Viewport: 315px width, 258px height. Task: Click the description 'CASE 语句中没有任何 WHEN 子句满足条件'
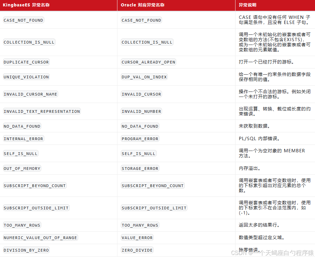click(274, 20)
